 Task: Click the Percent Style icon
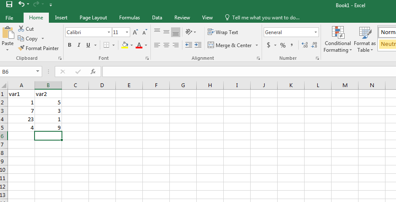(283, 45)
